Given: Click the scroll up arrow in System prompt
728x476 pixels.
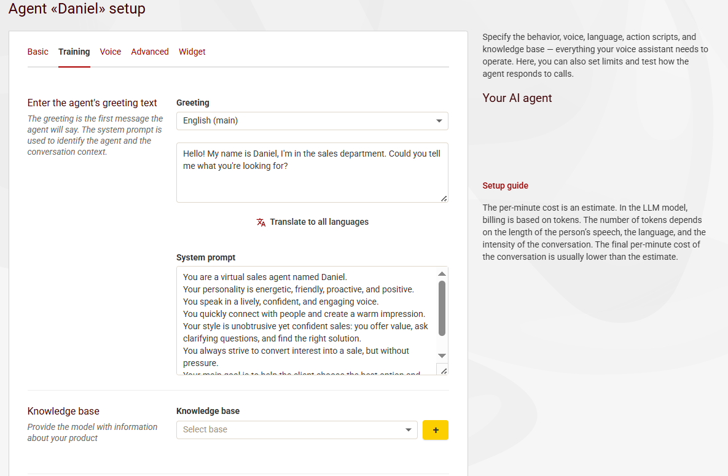Looking at the screenshot, I should pos(442,274).
